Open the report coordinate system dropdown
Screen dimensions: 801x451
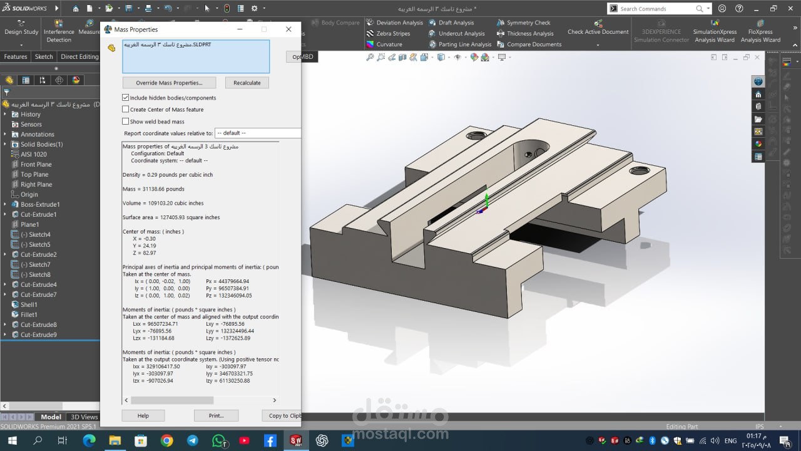point(258,133)
